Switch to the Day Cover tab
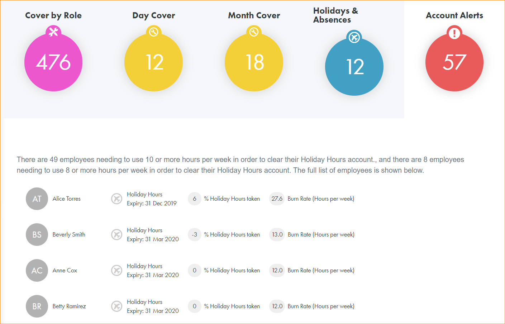This screenshot has width=505, height=324. (x=153, y=15)
